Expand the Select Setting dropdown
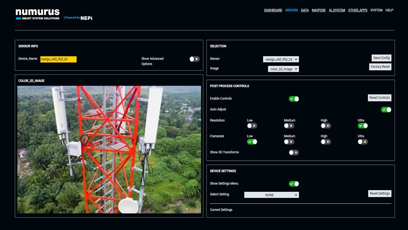The height and width of the screenshot is (230, 408). click(271, 195)
